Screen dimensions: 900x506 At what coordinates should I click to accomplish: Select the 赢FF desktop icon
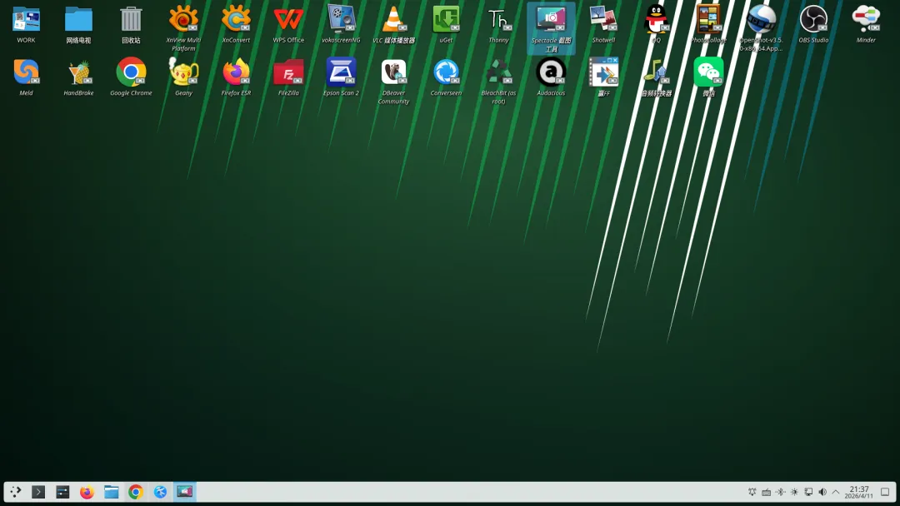coord(603,72)
